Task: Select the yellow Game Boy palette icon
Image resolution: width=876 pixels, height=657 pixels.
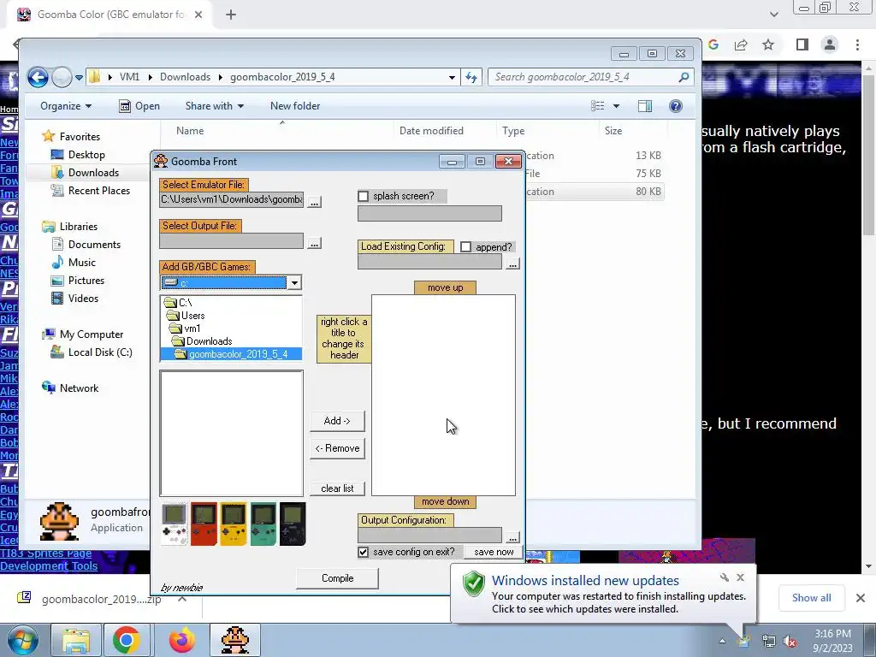Action: [x=234, y=524]
